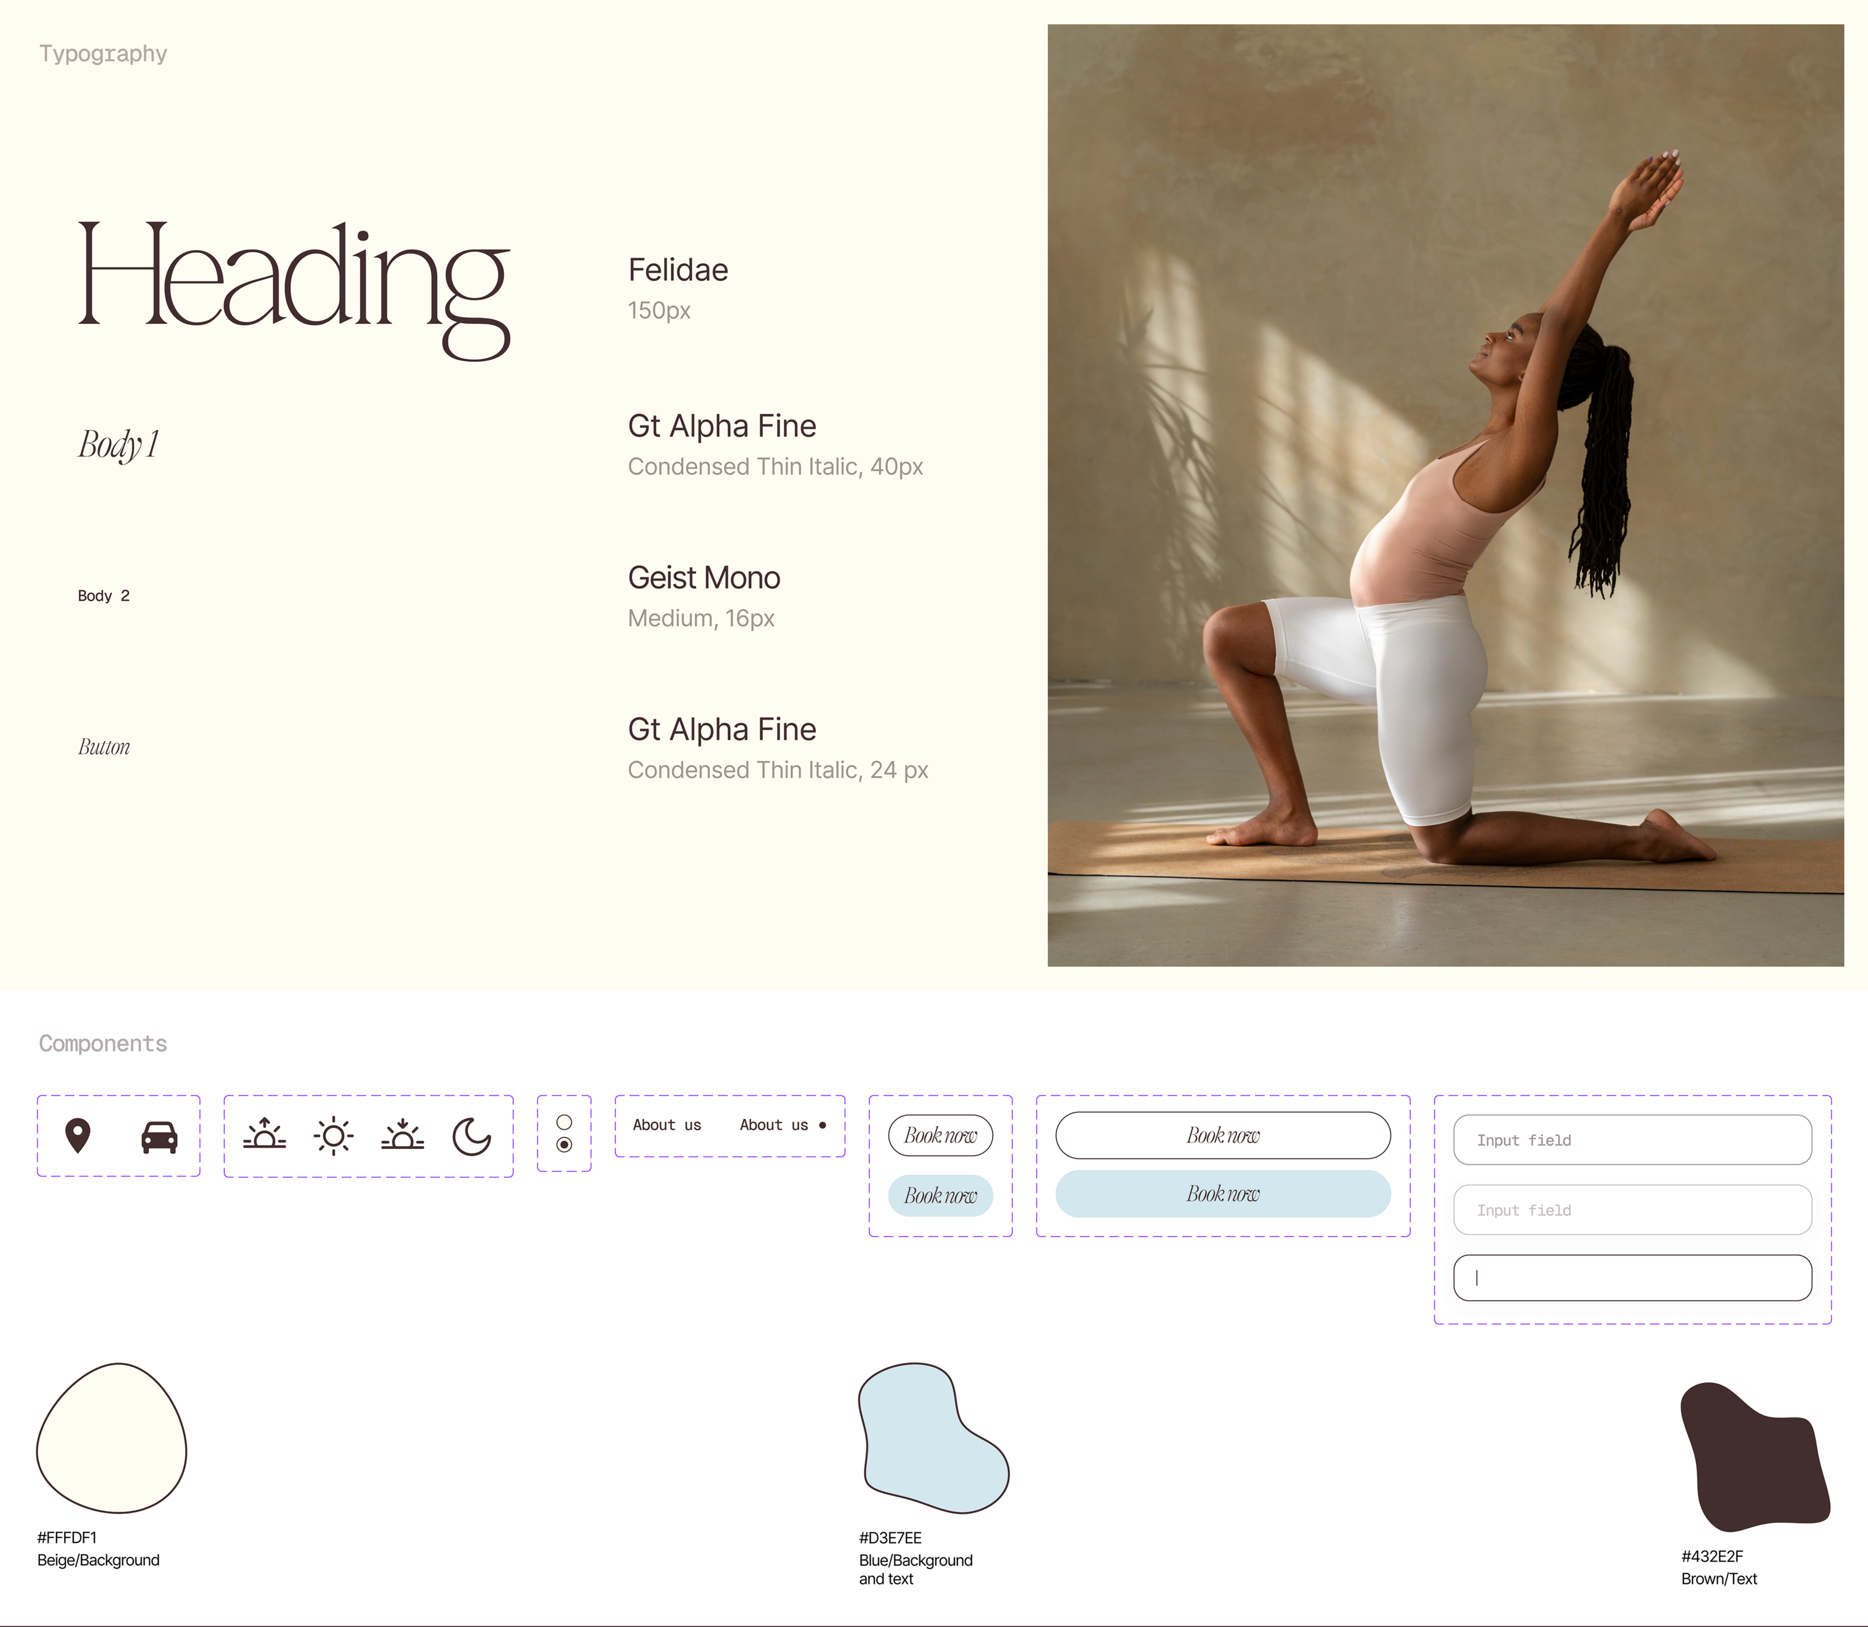
Task: Click the pregnant woman yoga photo
Action: (1445, 495)
